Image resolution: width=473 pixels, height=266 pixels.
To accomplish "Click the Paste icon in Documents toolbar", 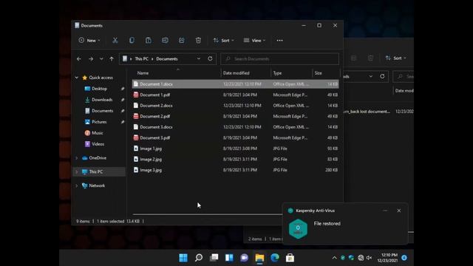I will click(x=149, y=41).
